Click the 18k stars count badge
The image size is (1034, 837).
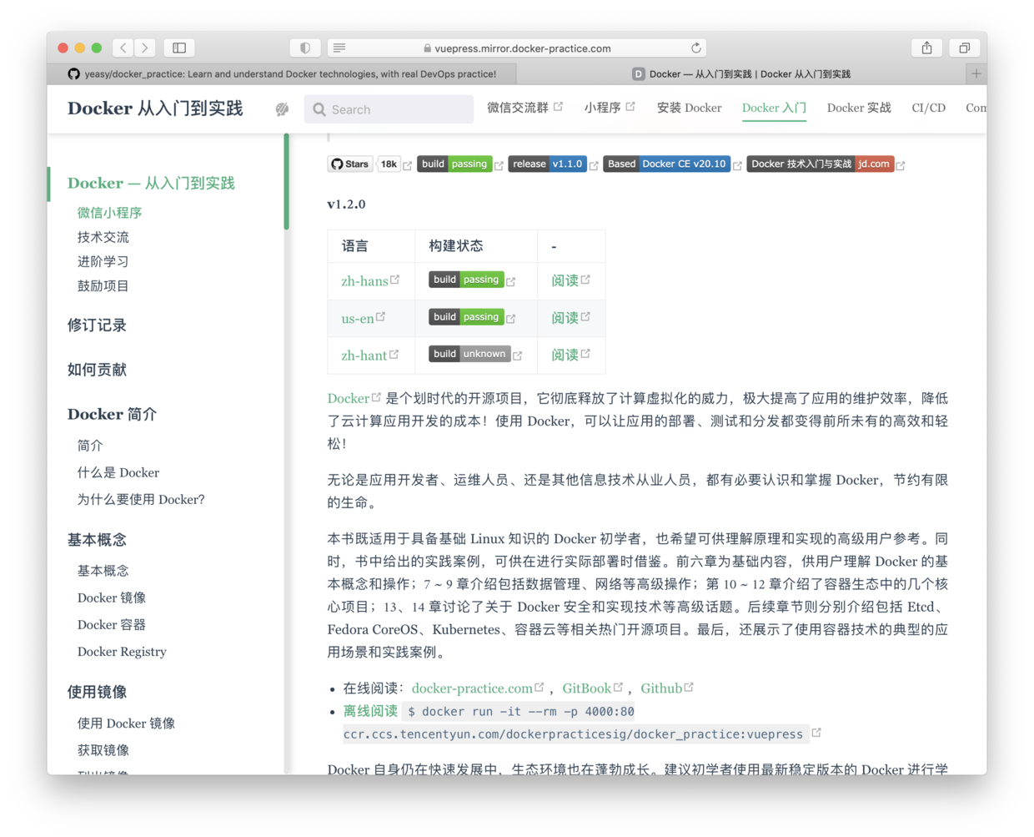point(389,164)
